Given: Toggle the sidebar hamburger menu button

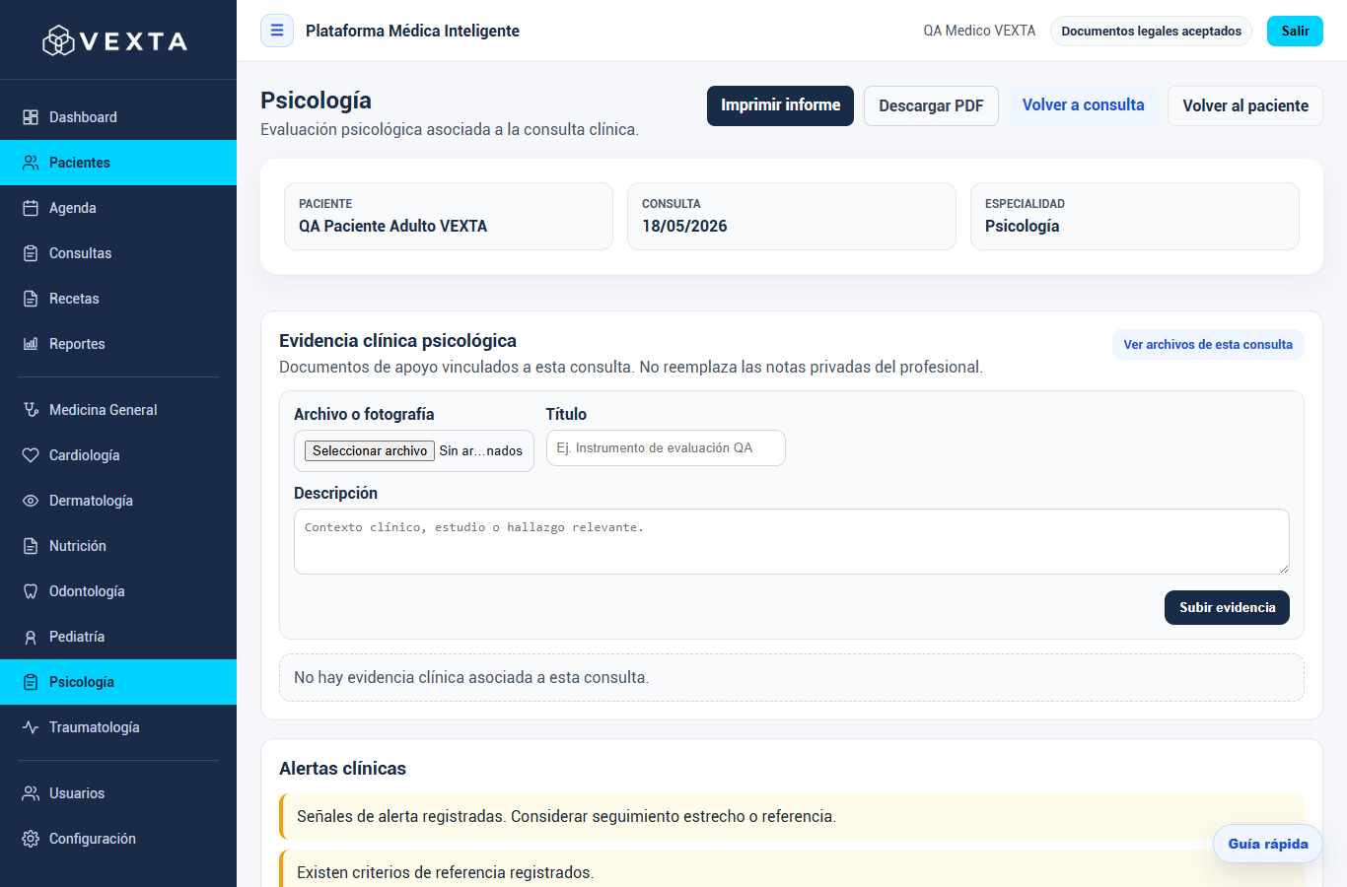Looking at the screenshot, I should [x=277, y=31].
